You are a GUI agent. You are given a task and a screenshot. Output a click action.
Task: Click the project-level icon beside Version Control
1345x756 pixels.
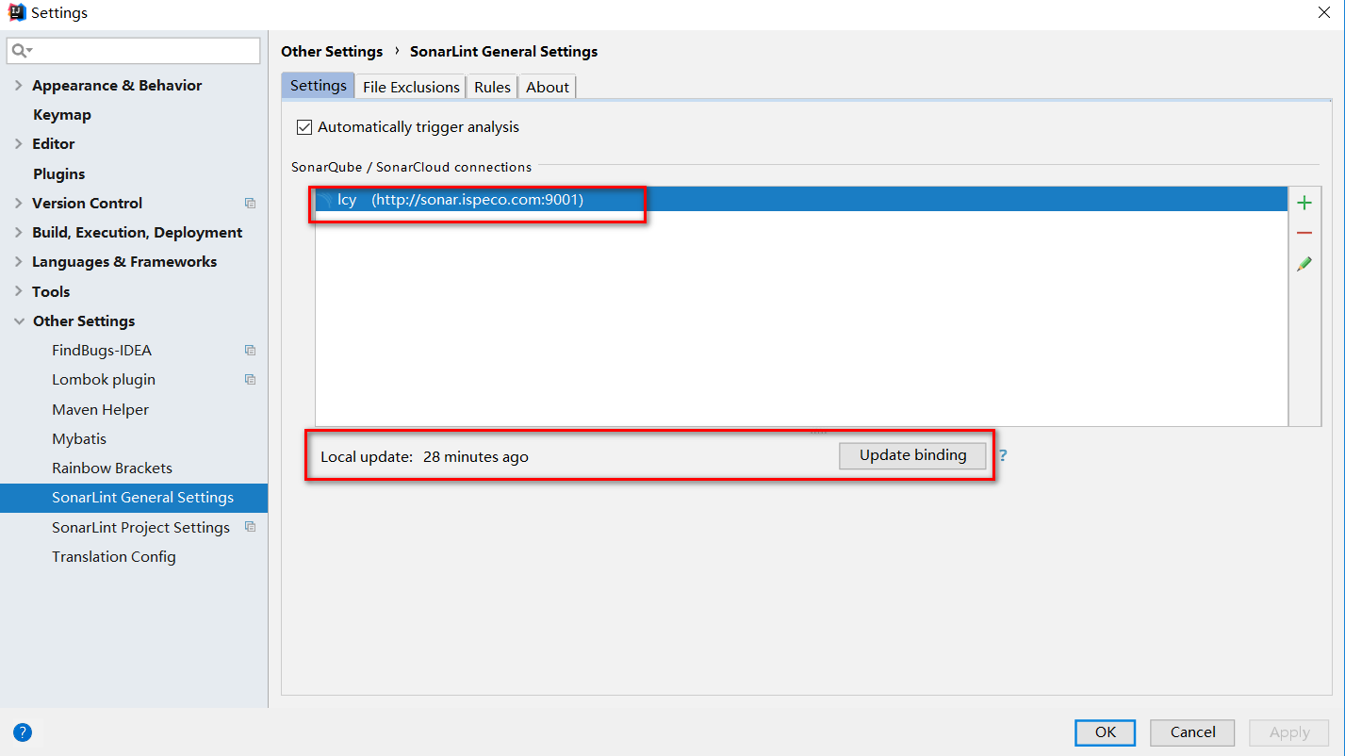[x=250, y=203]
